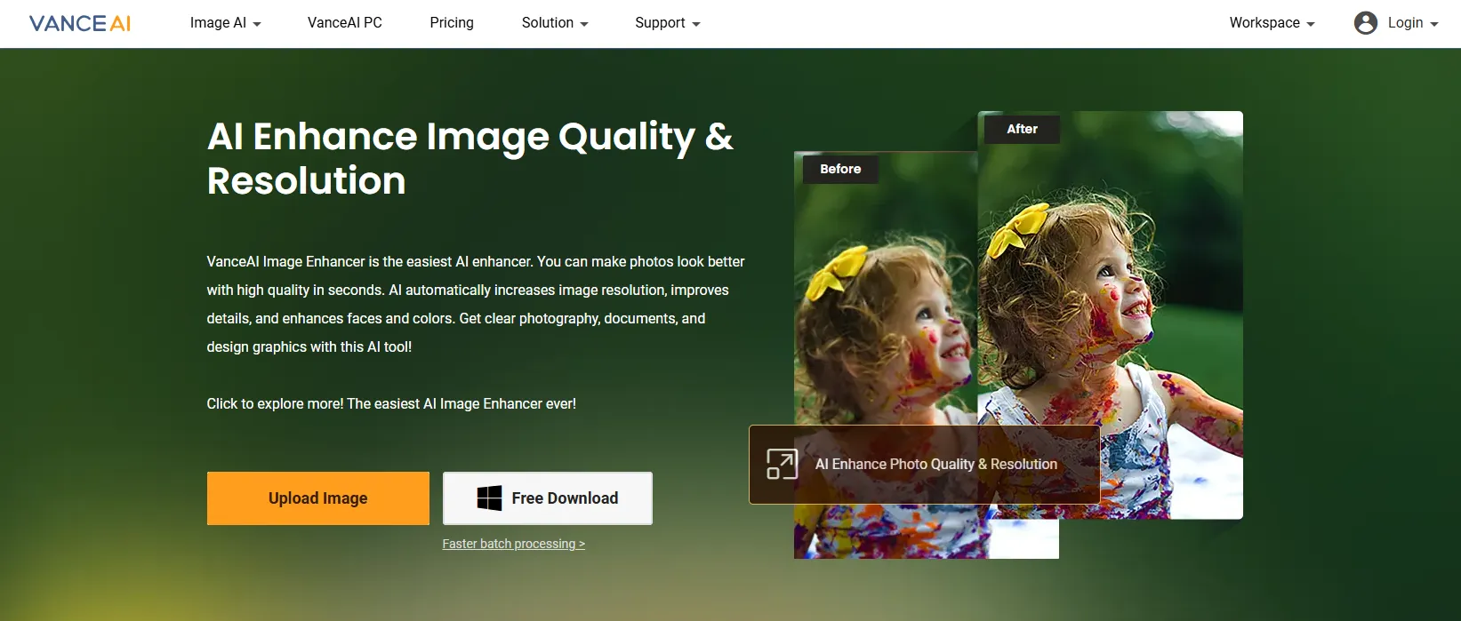Viewport: 1461px width, 621px height.
Task: Select the Before photo preview
Action: click(x=885, y=311)
